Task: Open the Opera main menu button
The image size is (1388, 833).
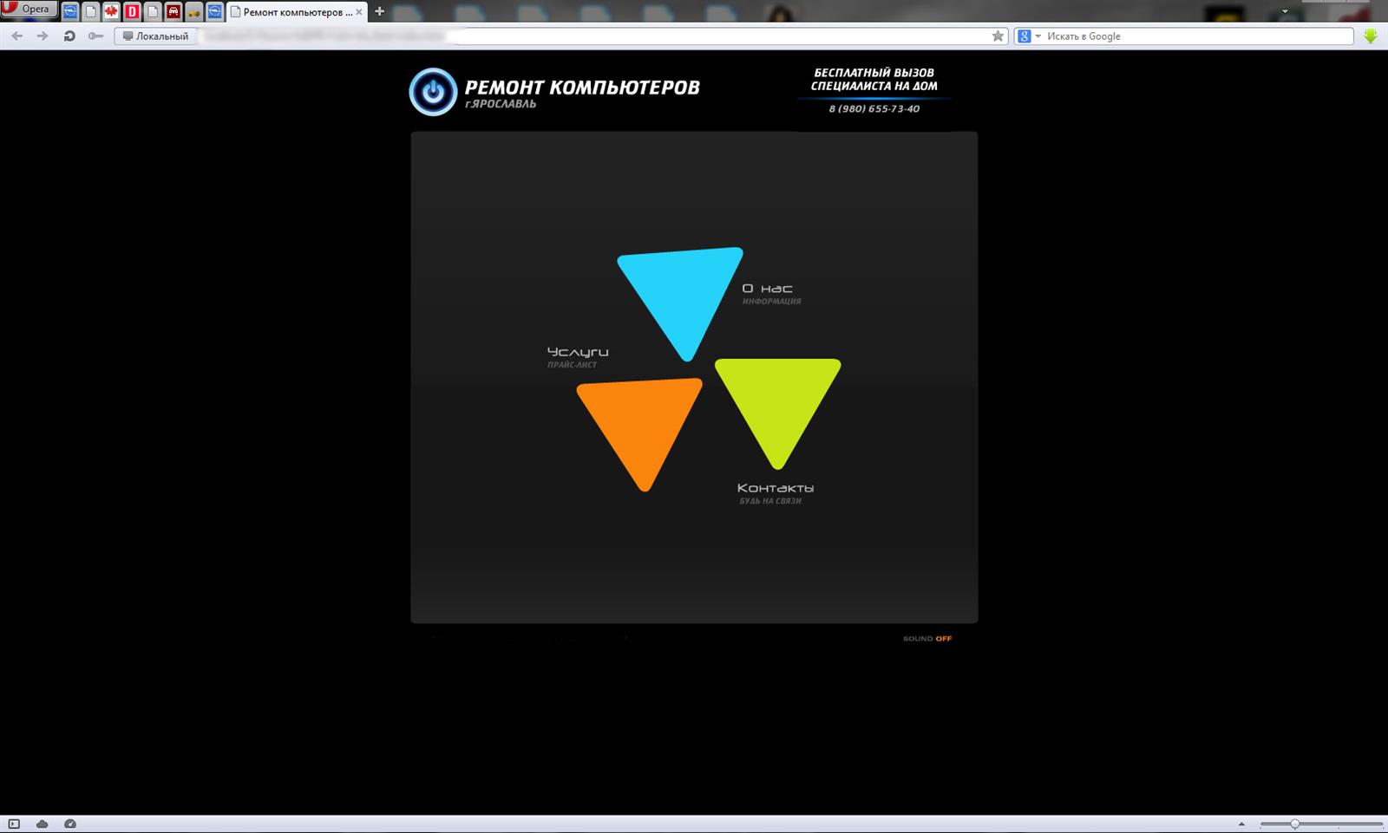Action: coord(29,10)
